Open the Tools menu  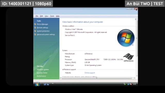[x=52, y=16]
